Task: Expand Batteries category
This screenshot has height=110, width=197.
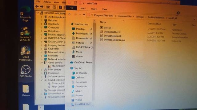Action: point(42,20)
